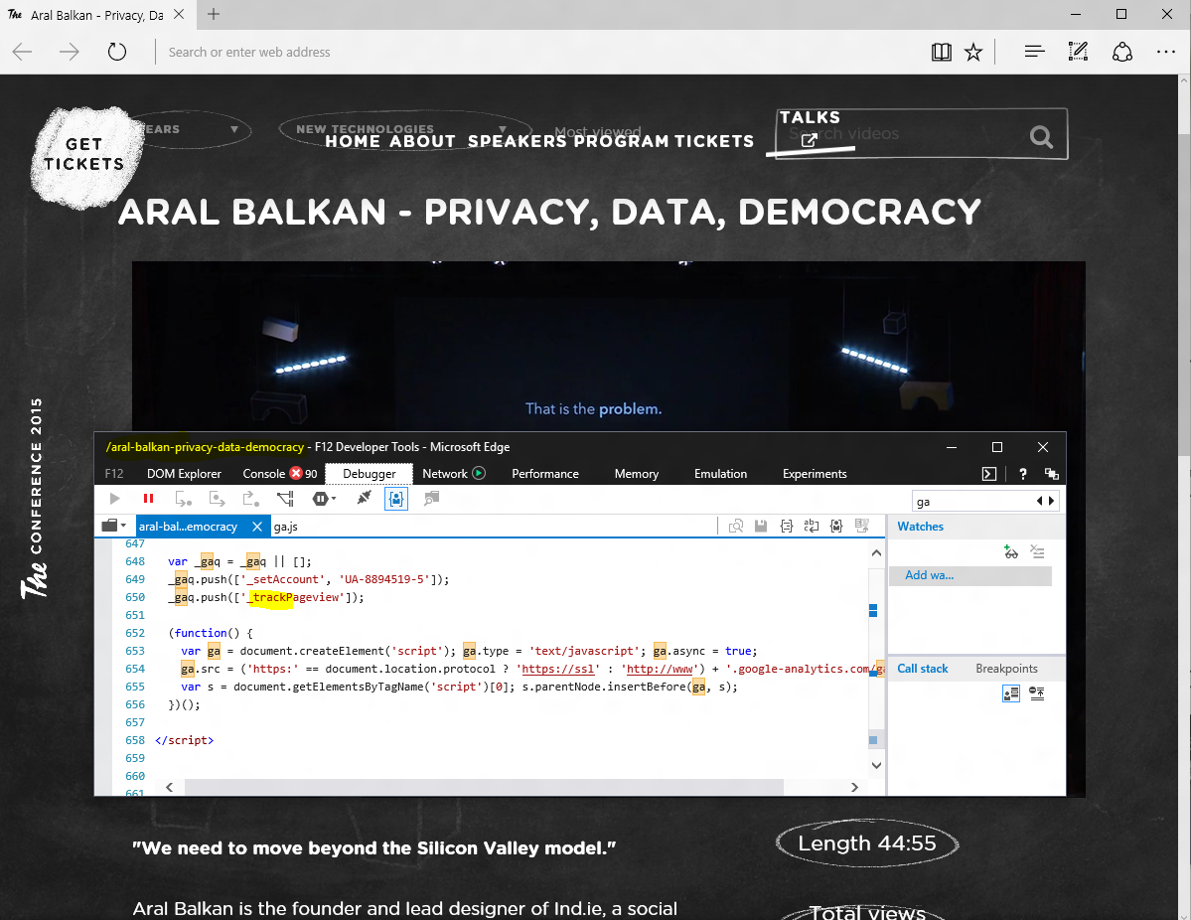This screenshot has height=920, width=1191.
Task: Click the source map toggle icon in debugger toolbar
Action: (431, 499)
